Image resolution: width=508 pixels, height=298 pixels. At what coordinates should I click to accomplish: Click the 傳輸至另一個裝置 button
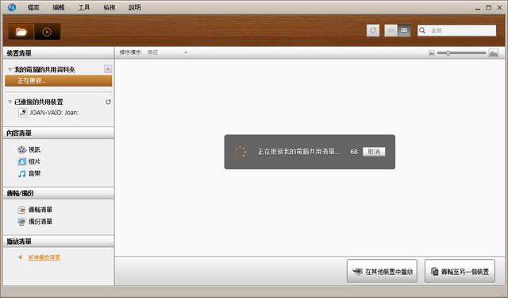(460, 271)
